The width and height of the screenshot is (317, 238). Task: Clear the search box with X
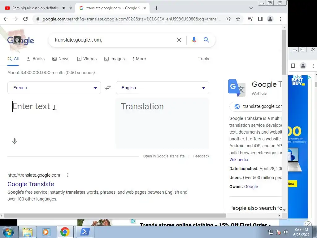tap(179, 40)
